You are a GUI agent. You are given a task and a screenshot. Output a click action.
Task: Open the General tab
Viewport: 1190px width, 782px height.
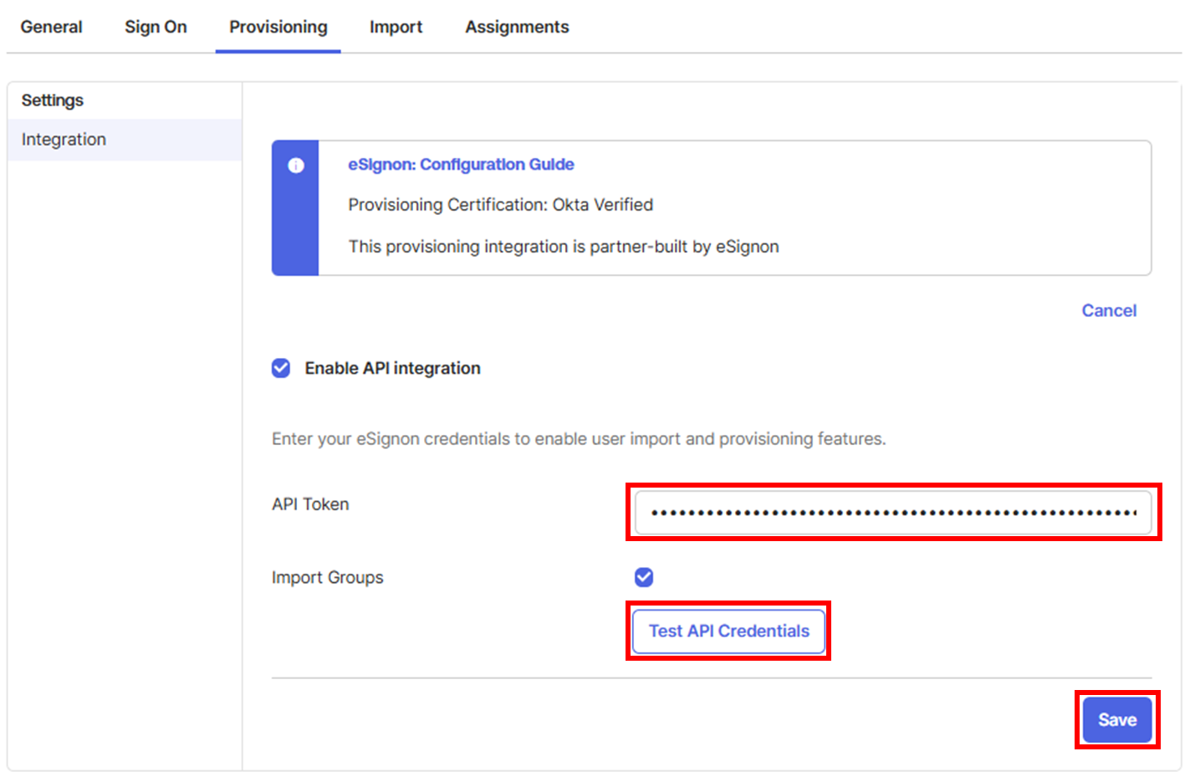point(51,27)
